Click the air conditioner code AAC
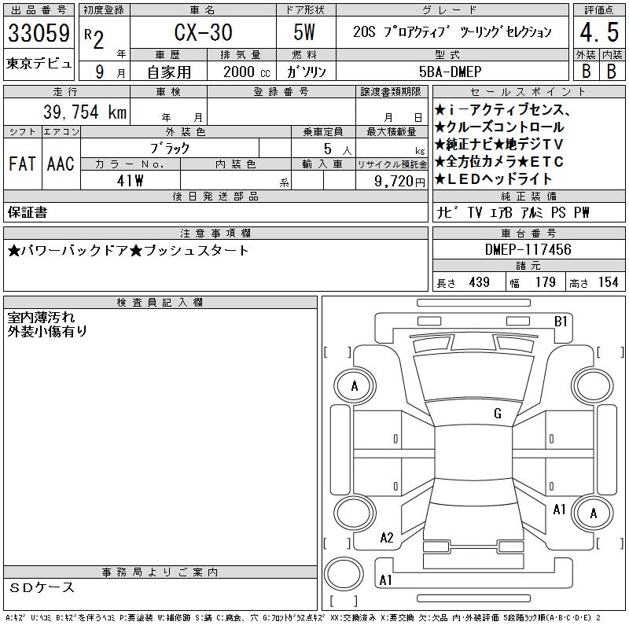This screenshot has height=629, width=629. (61, 164)
